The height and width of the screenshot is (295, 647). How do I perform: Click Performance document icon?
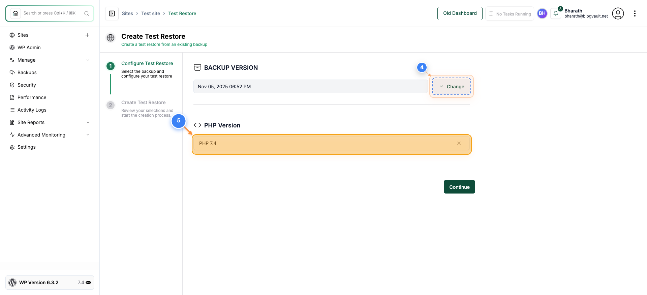(12, 97)
